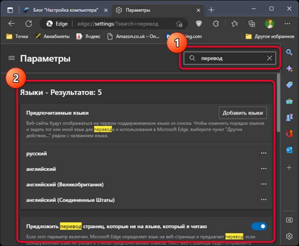Open the Точка bookmark folder
This screenshot has width=299, height=246.
pos(17,36)
